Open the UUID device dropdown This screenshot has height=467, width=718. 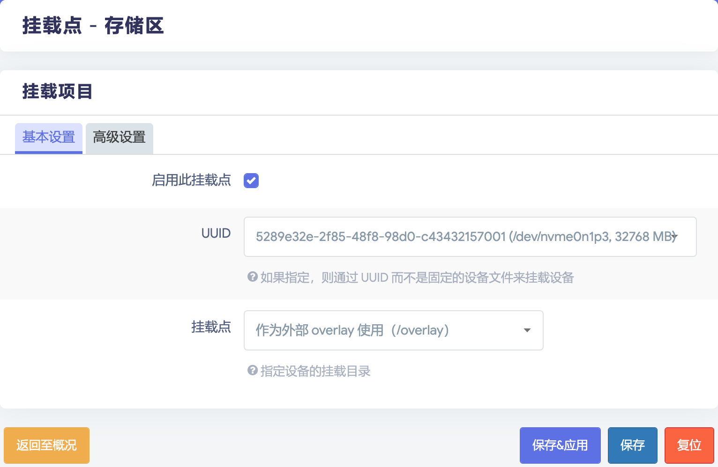tap(464, 237)
